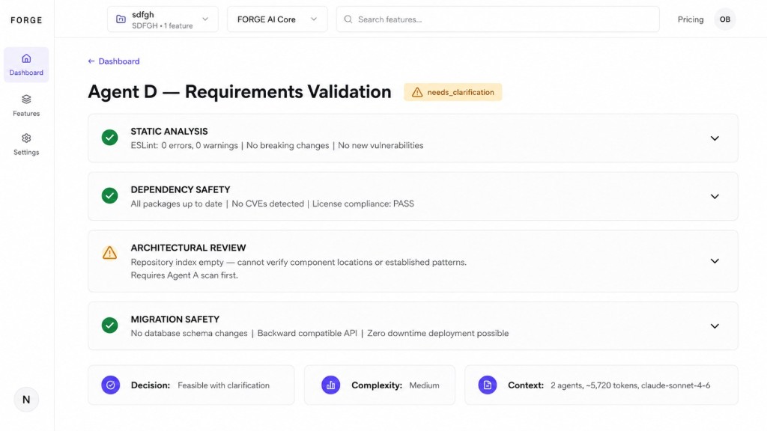Click 'No CVEs detected' text
Screen dimensions: 767x431
(x=267, y=204)
